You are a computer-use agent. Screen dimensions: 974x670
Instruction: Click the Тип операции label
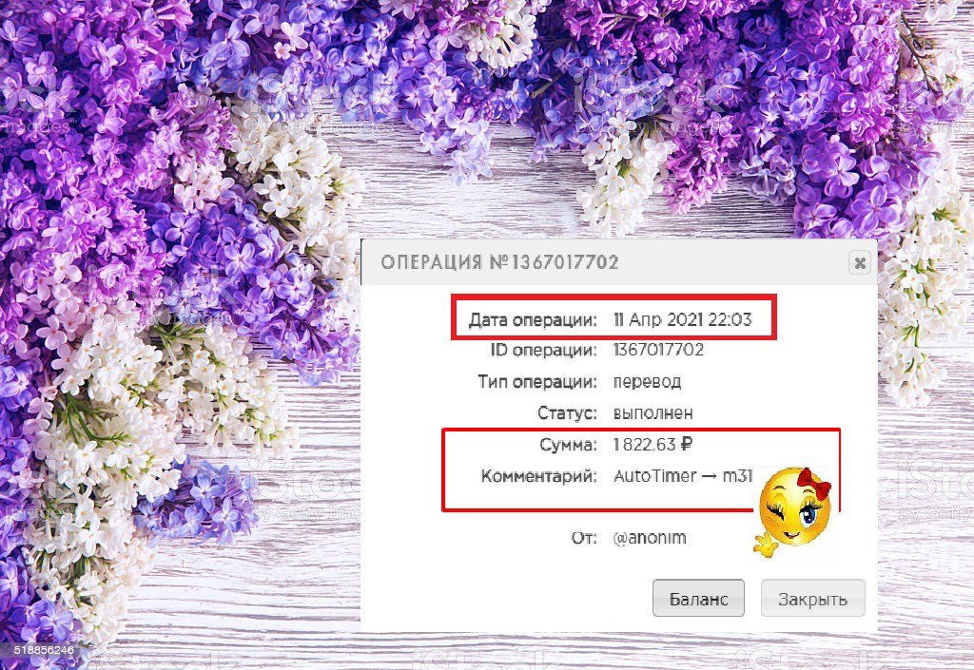(x=537, y=381)
